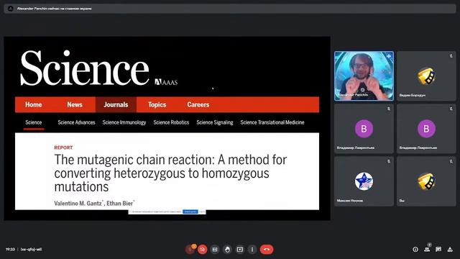The width and height of the screenshot is (460, 259).
Task: Click the muted mic icon on Вадим Бородун's tile
Action: pyautogui.click(x=451, y=56)
